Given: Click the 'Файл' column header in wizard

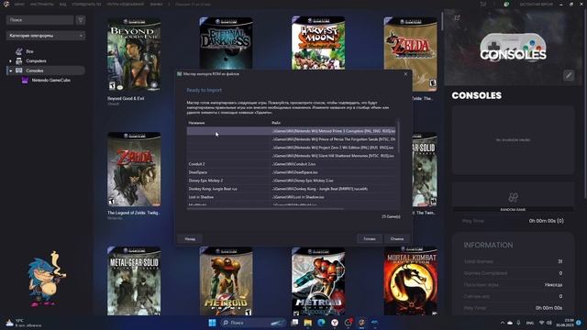Looking at the screenshot, I should 276,123.
